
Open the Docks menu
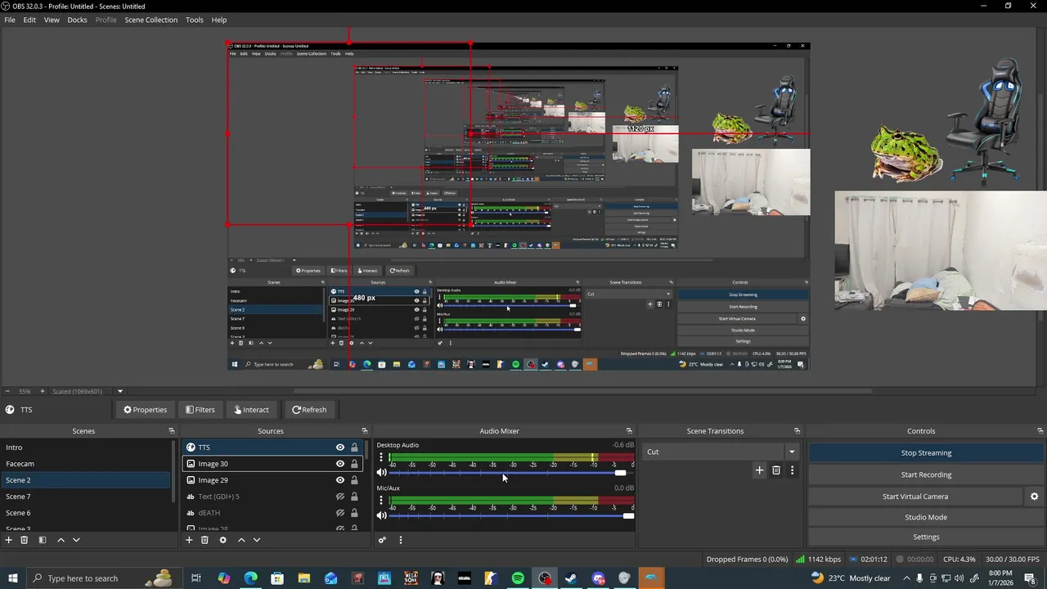77,20
